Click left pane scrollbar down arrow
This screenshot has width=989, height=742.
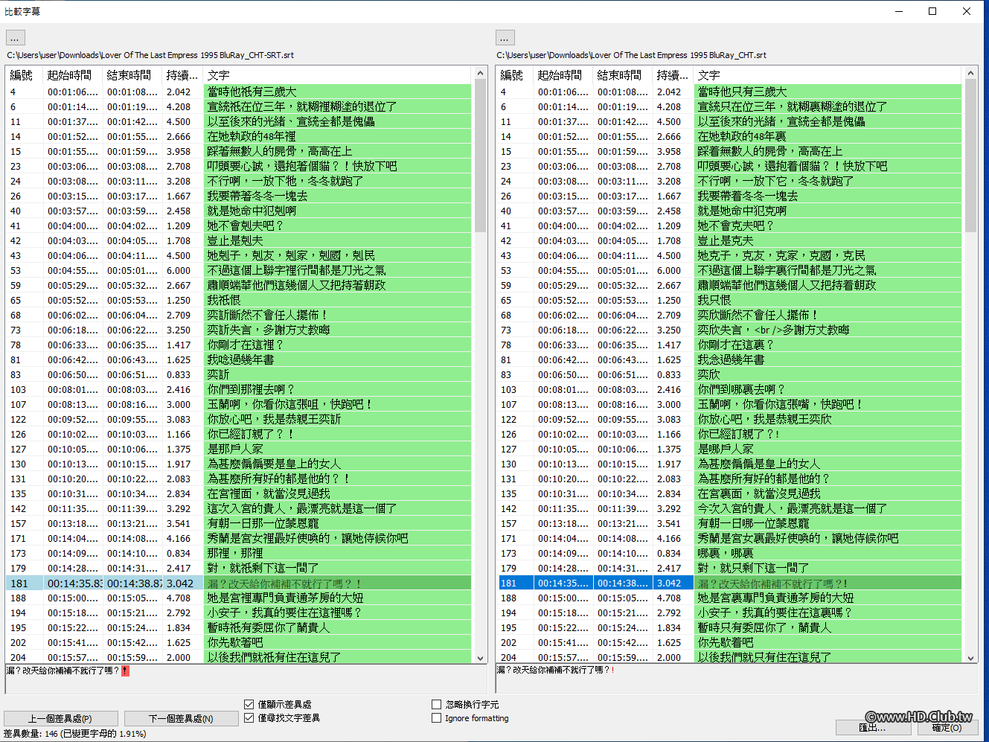480,658
